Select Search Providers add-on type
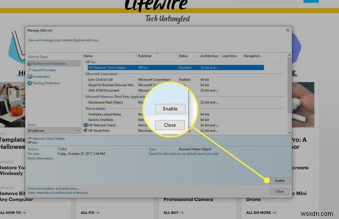The image size is (339, 219). (44, 70)
